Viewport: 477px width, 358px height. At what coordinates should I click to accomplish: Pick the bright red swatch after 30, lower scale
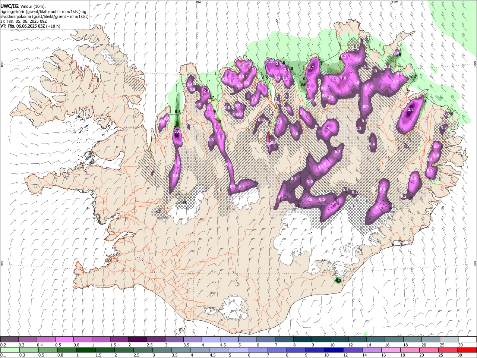click(467, 350)
